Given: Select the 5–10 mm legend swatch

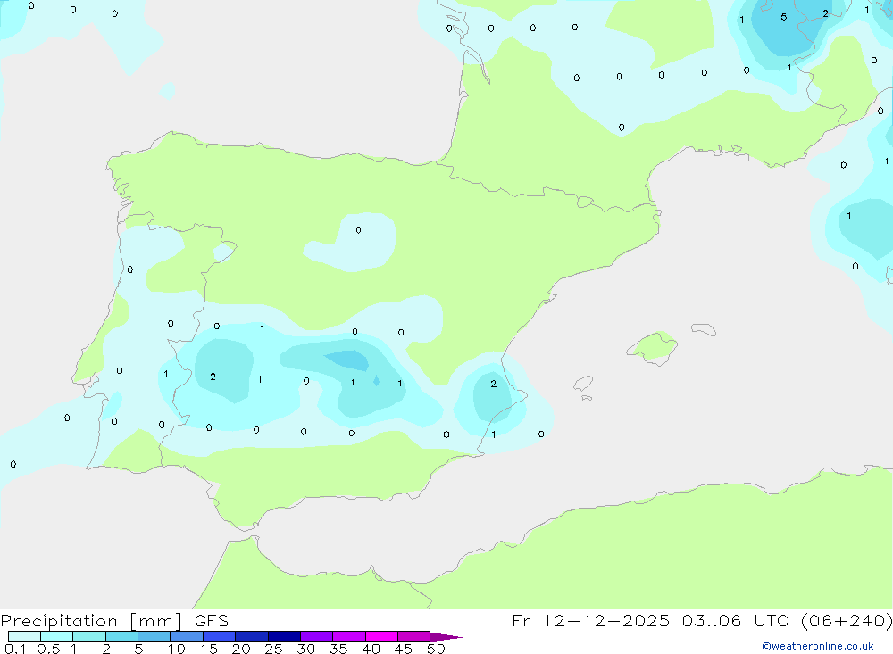Looking at the screenshot, I should (x=154, y=636).
